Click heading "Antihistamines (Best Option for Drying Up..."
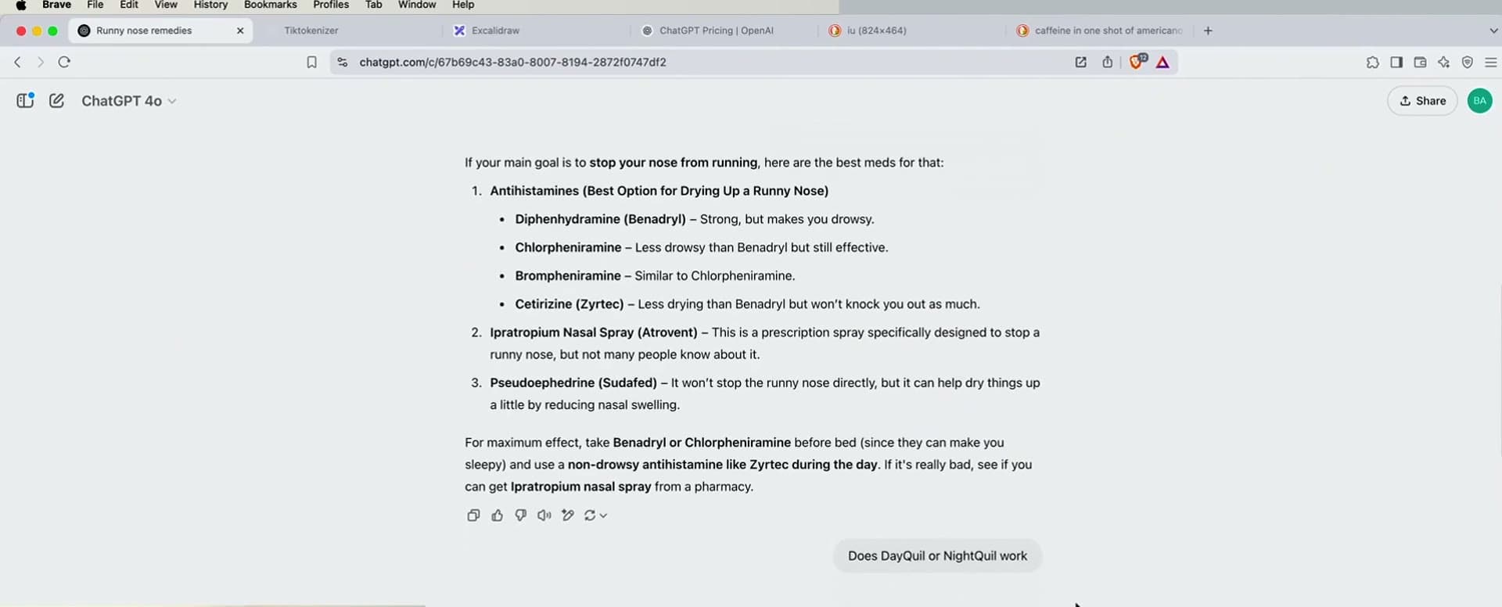The height and width of the screenshot is (607, 1502). coord(659,191)
